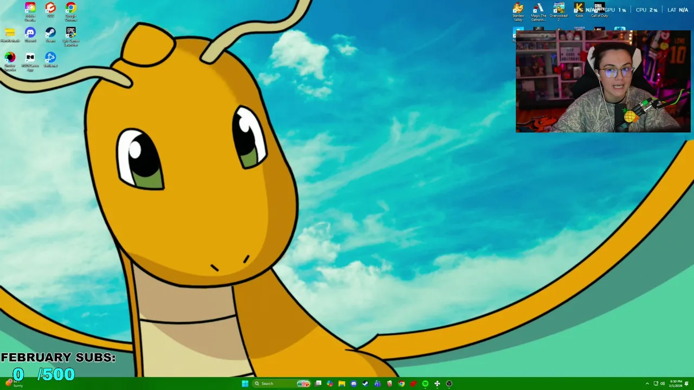Screen dimensions: 694x390
Task: Open Microsoft Teams from the taskbar
Action: tap(377, 383)
